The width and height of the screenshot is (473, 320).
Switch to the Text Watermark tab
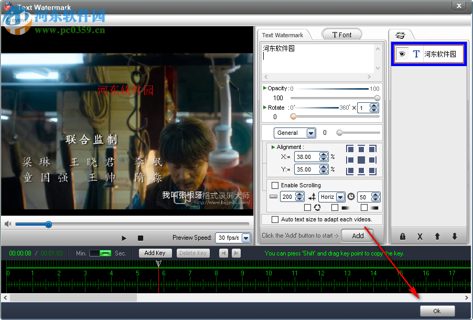pyautogui.click(x=283, y=34)
